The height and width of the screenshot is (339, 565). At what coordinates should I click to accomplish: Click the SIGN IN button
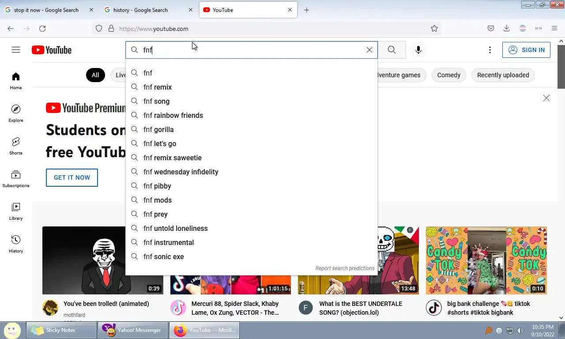[x=527, y=50]
